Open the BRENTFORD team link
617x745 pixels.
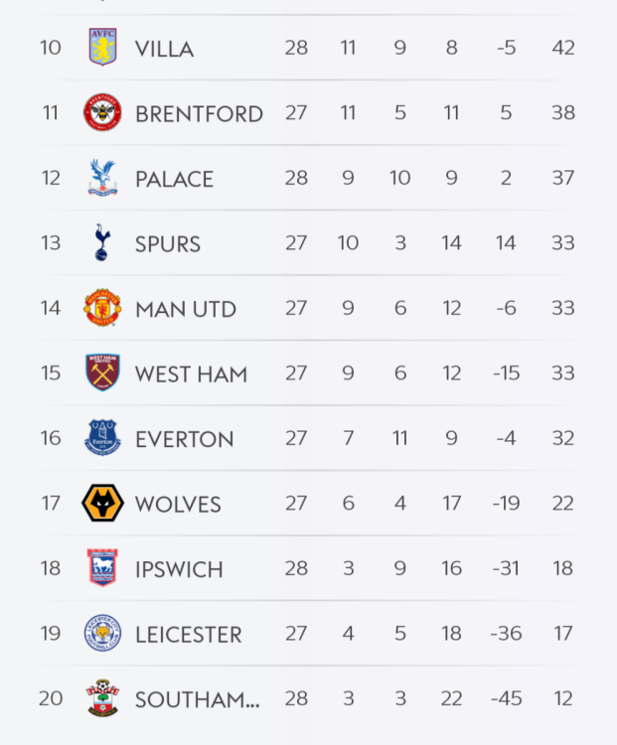tap(199, 114)
